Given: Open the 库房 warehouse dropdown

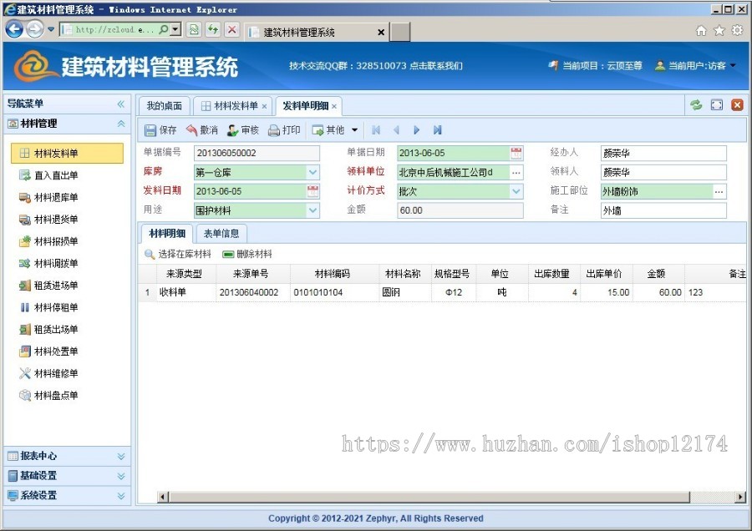Looking at the screenshot, I should [x=313, y=171].
